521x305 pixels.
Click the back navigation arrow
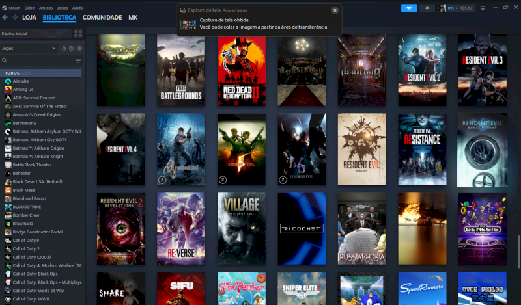(x=6, y=18)
